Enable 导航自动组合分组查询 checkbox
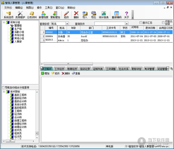This screenshot has width=174, height=149. [x=3, y=87]
